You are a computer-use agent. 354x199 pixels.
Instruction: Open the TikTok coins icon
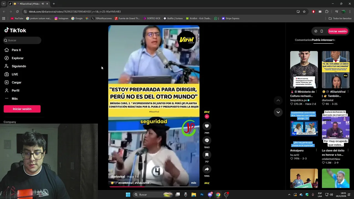(x=316, y=31)
